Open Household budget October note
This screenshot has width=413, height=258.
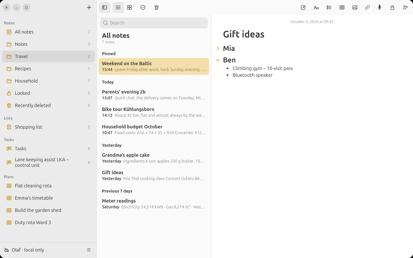[154, 130]
